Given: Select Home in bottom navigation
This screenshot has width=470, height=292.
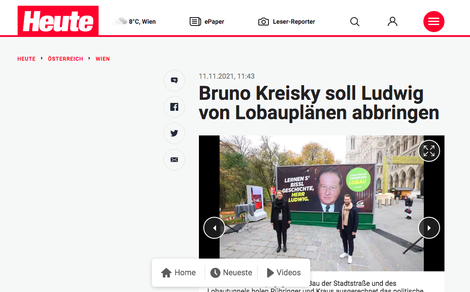Looking at the screenshot, I should point(178,273).
